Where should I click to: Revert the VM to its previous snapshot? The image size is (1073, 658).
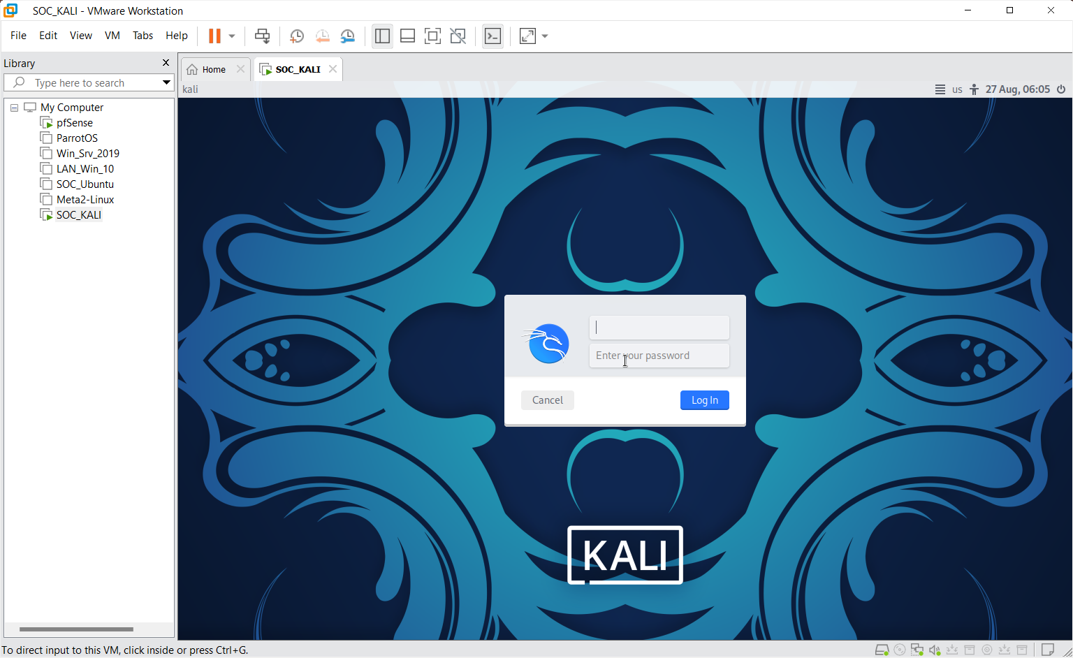(322, 36)
